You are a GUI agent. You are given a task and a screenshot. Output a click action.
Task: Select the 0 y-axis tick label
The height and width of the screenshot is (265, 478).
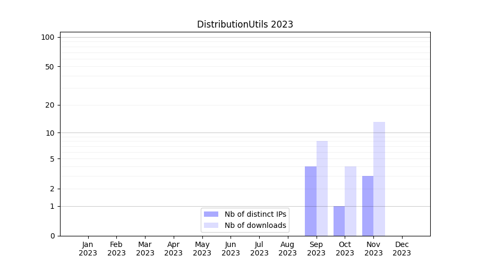tap(52, 236)
